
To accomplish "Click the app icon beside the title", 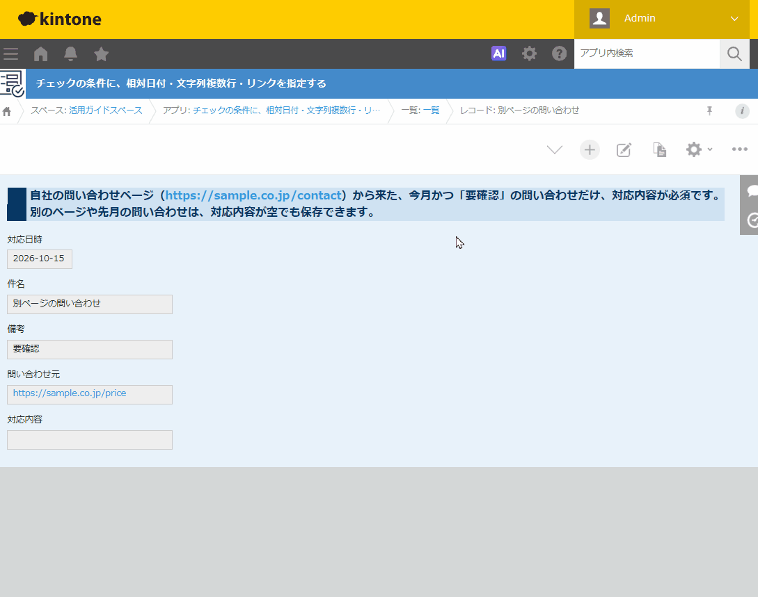I will [x=13, y=83].
